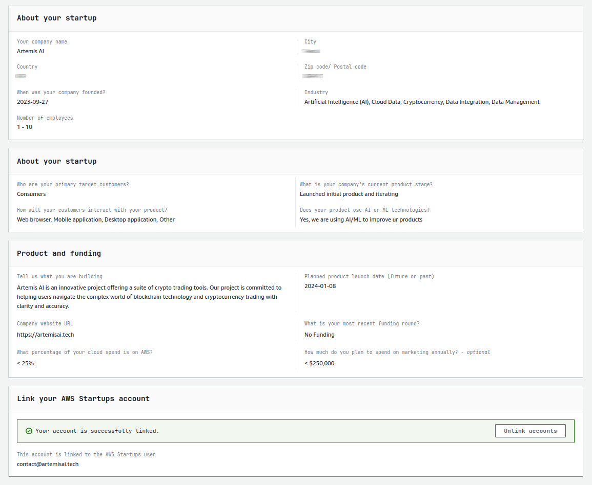The image size is (592, 485).
Task: Select the founded date 2023-09-27
Action: 32,102
